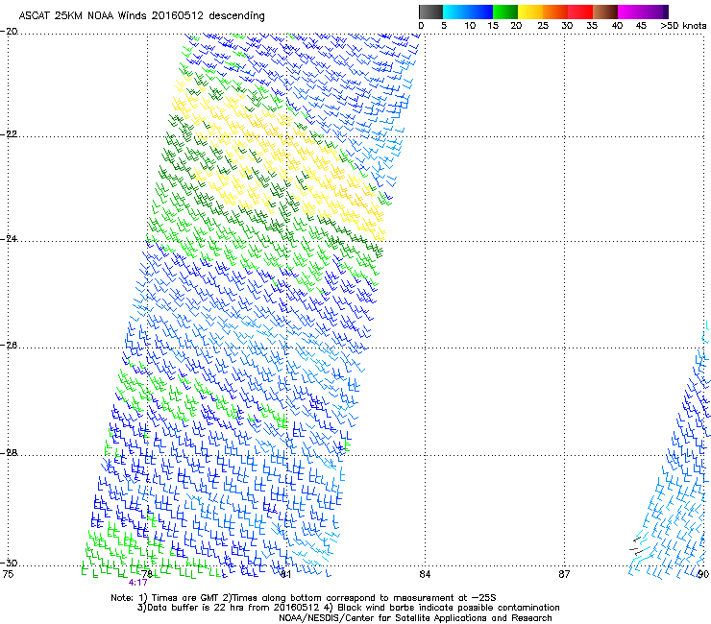Click the 'Black wind barbs indicate possible contamination' note
The image size is (711, 624).
coord(449,608)
